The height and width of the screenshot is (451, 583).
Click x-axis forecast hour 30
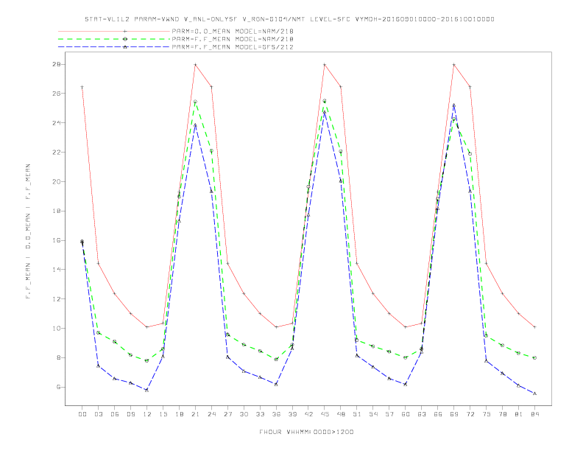244,414
